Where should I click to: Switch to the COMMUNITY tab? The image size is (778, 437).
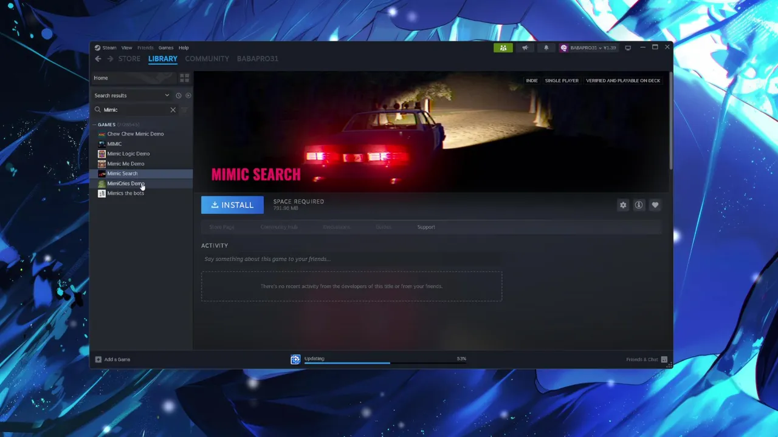click(x=207, y=59)
